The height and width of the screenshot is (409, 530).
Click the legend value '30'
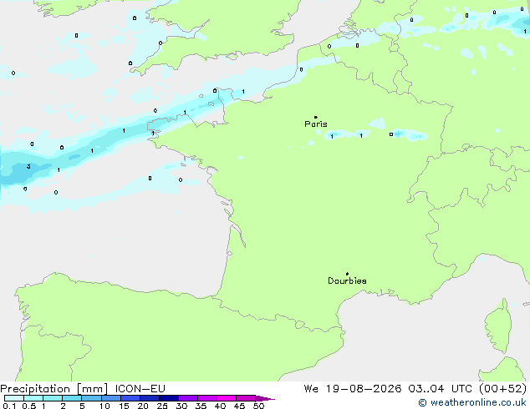[181, 406]
